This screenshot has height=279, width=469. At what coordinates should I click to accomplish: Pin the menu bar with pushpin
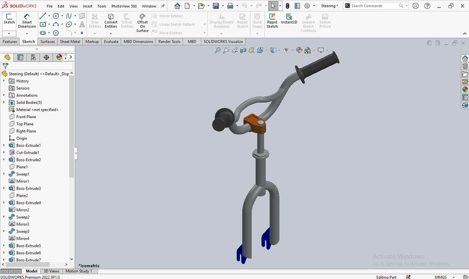[x=163, y=6]
